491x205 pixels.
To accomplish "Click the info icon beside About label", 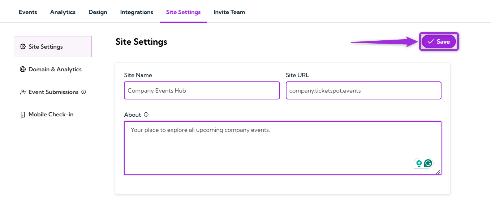I will tap(146, 115).
